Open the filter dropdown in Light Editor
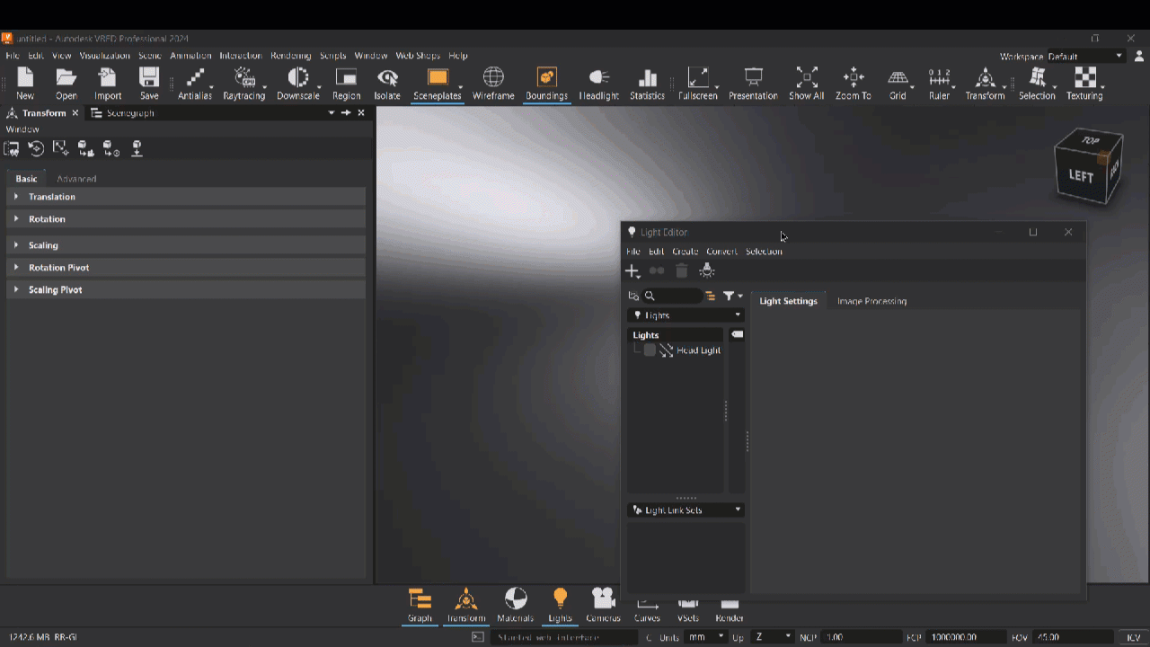Viewport: 1150px width, 647px height. 733,296
